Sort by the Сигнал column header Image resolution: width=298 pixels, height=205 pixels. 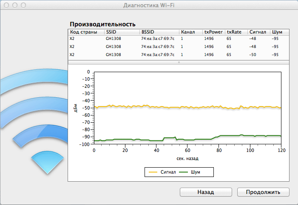(x=258, y=32)
